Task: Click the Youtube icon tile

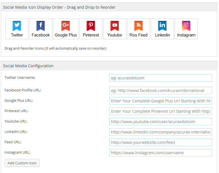Action: [115, 29]
